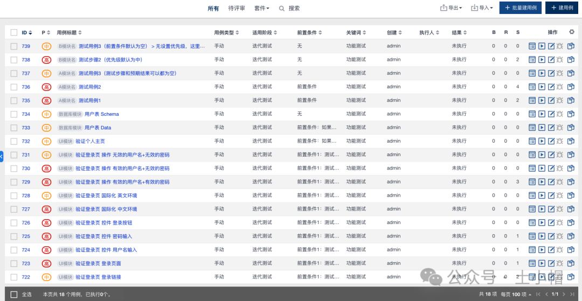
Task: Open the 每页 100 项 page size dropdown
Action: click(516, 295)
